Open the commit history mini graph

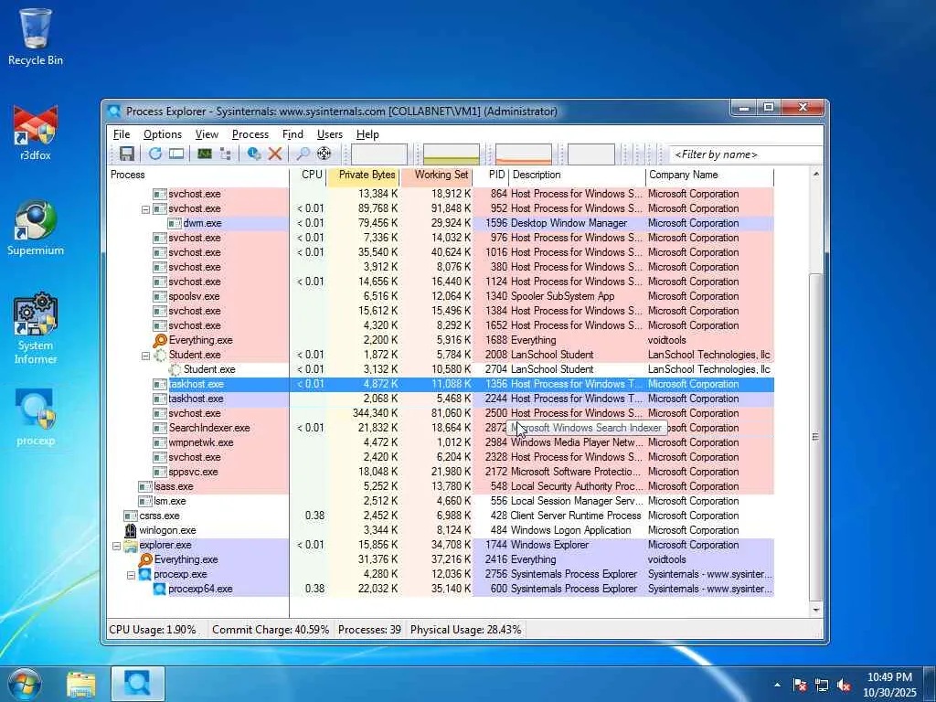[x=452, y=154]
